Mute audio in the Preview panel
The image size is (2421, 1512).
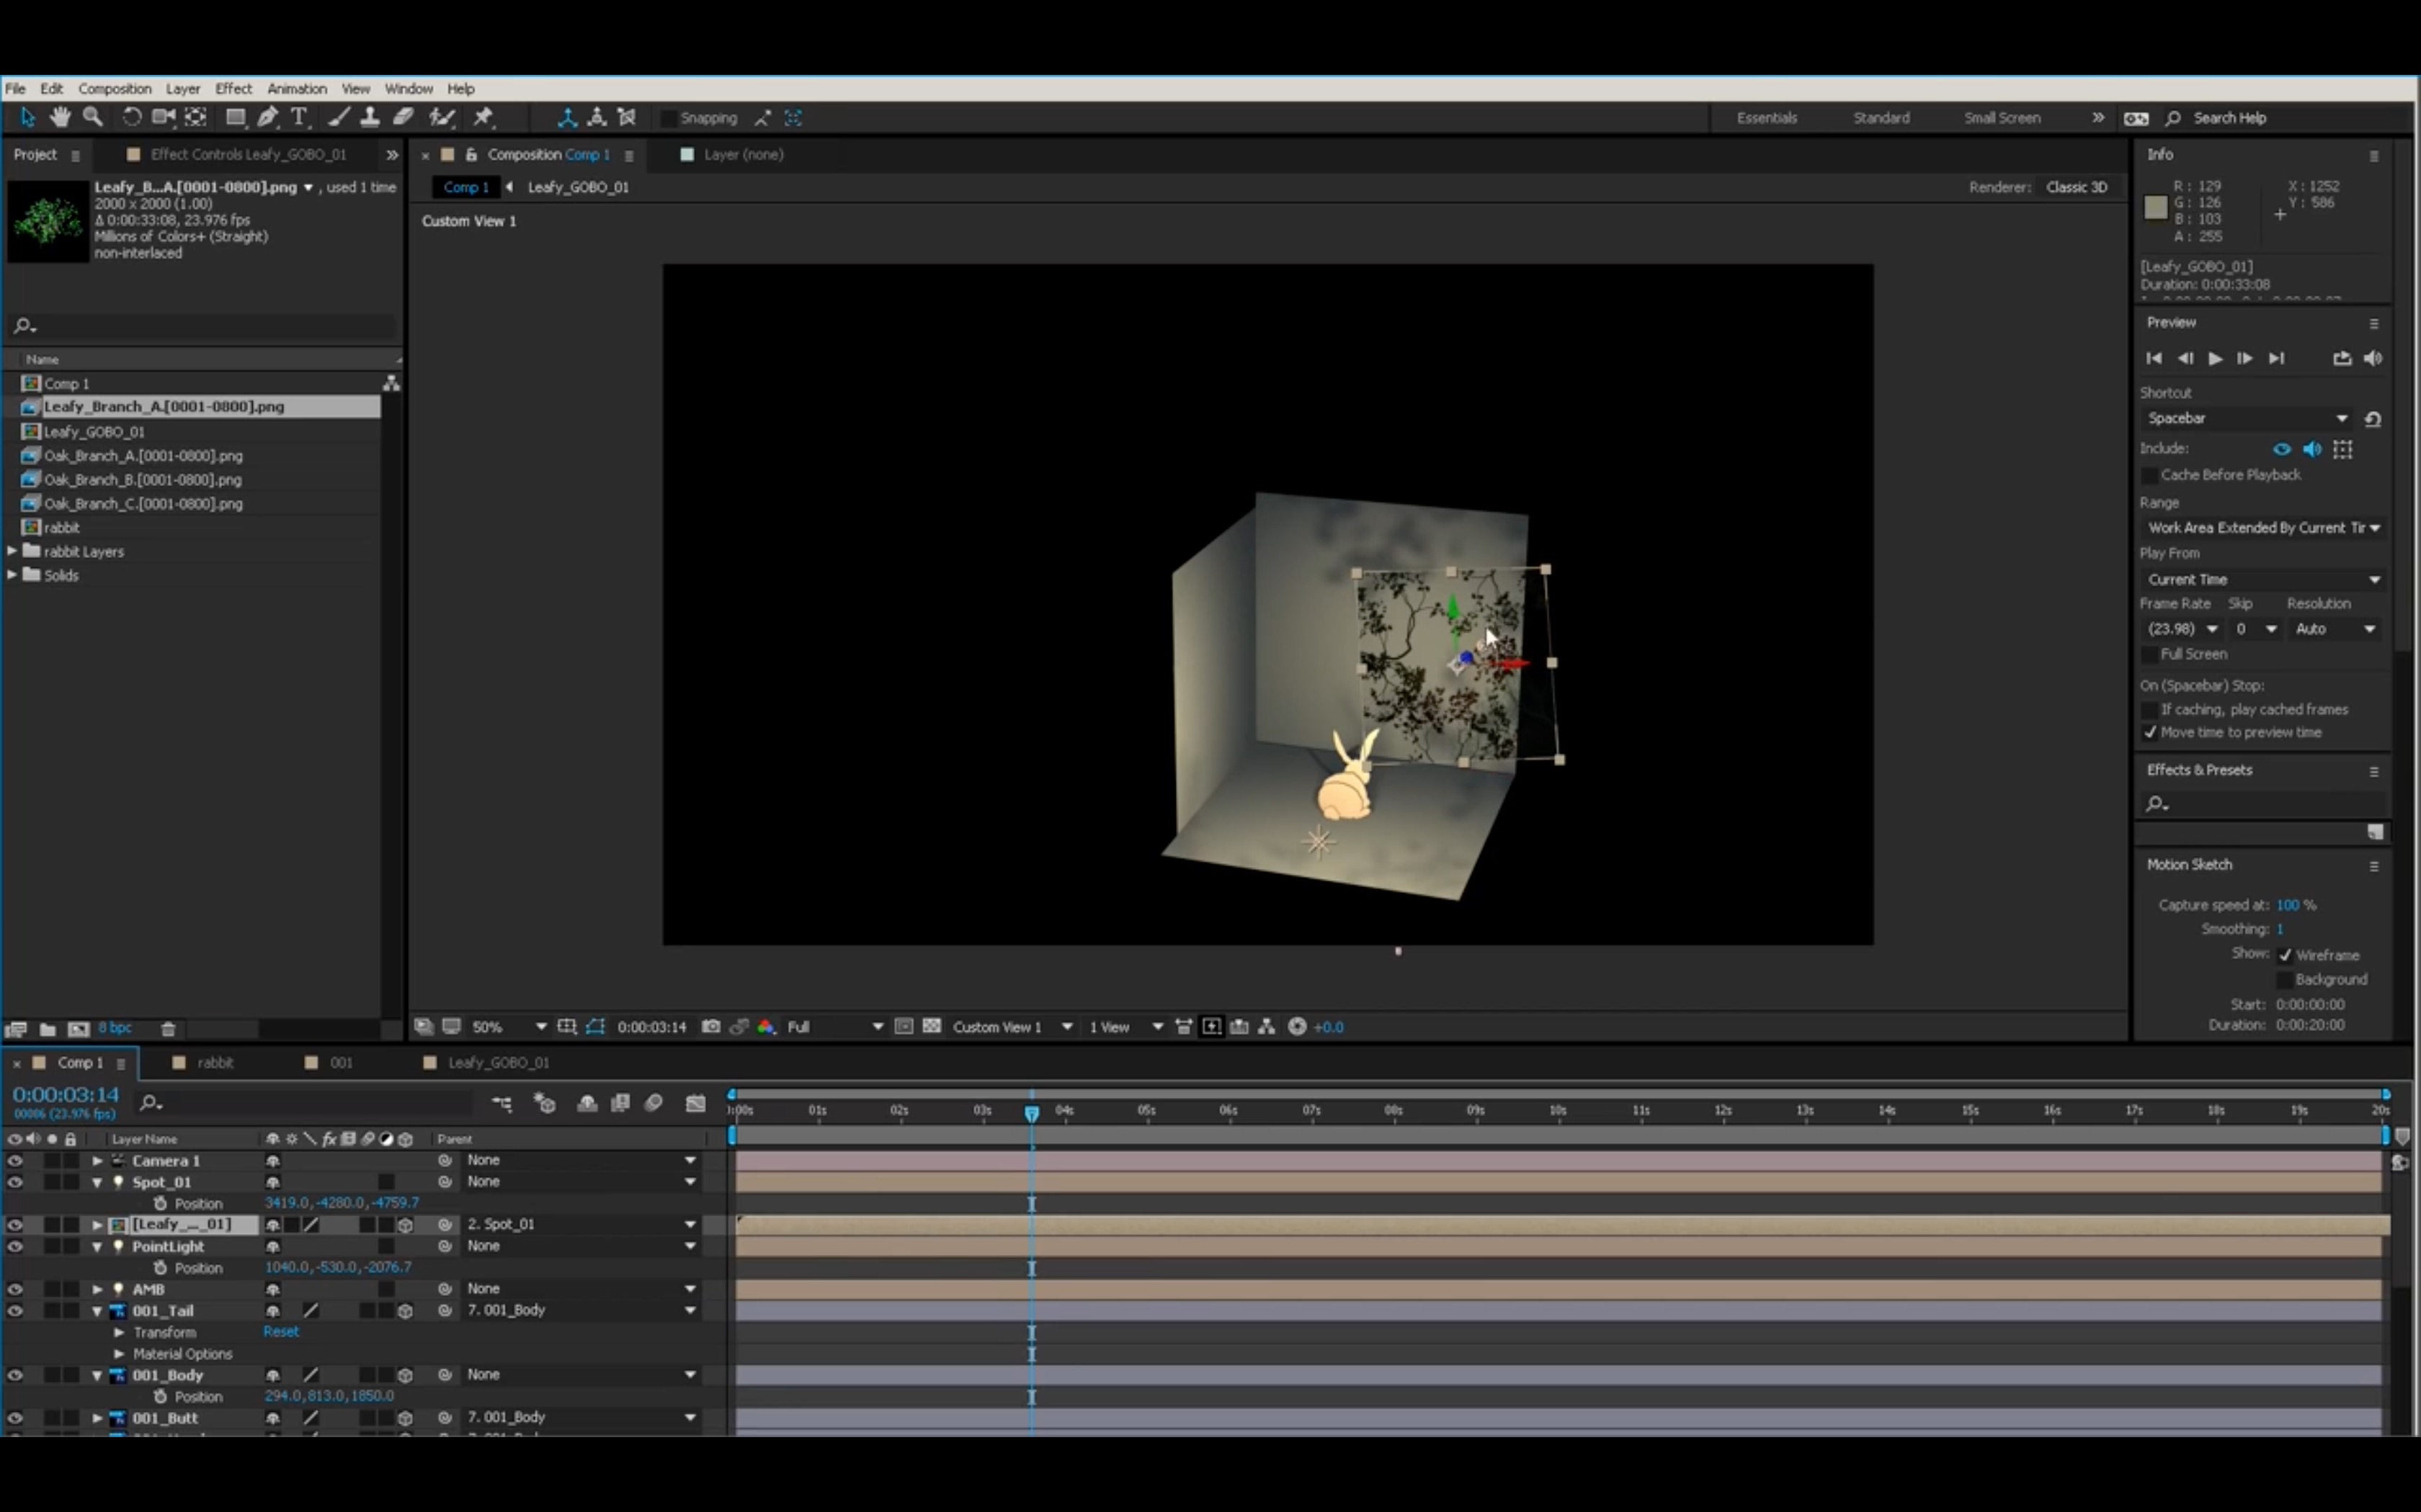2372,358
